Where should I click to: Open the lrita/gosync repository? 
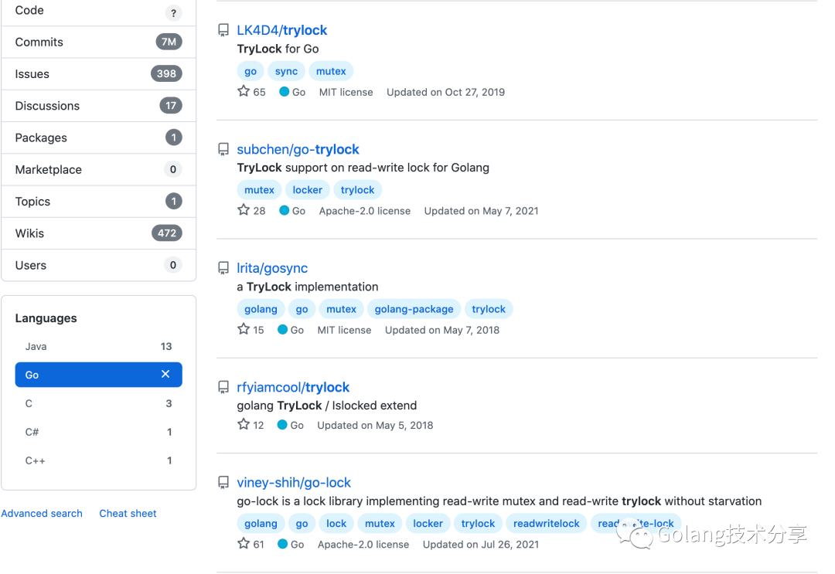pos(272,268)
